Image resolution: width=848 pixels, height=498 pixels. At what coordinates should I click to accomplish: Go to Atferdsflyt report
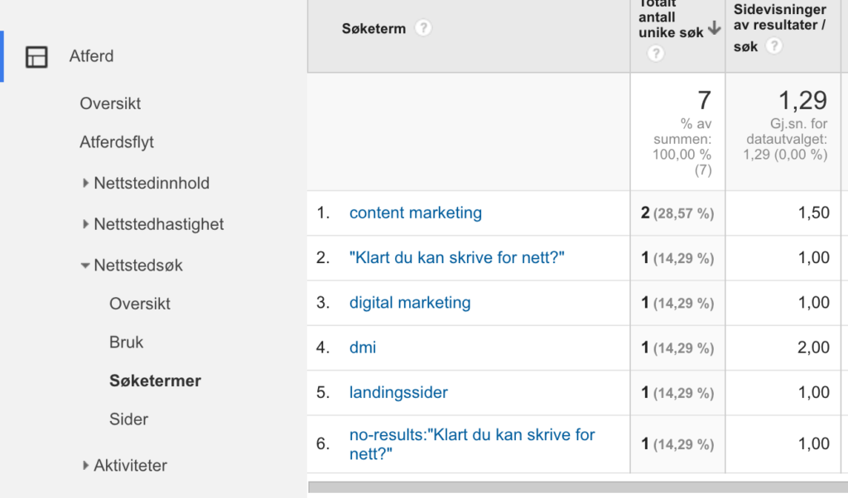(117, 142)
